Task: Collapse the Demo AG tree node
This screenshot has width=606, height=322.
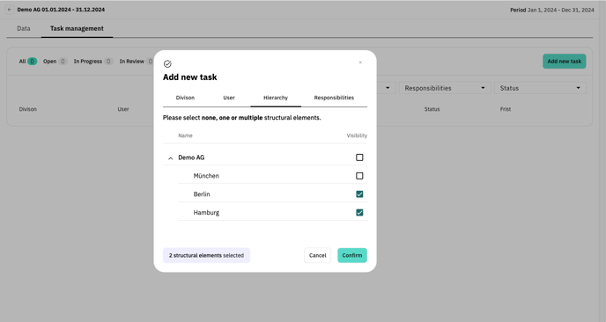Action: [x=170, y=157]
